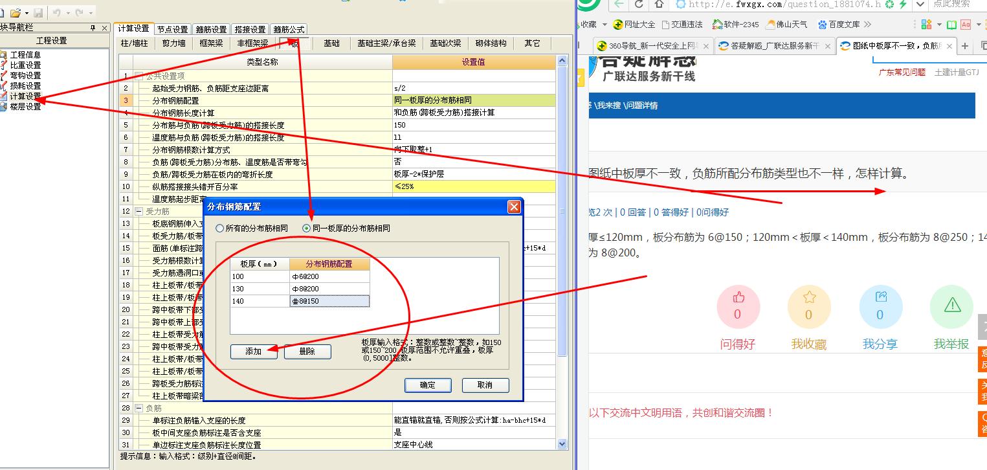This screenshot has width=987, height=470.
Task: Click settings table vertical scrollbar down arrow
Action: [x=562, y=444]
